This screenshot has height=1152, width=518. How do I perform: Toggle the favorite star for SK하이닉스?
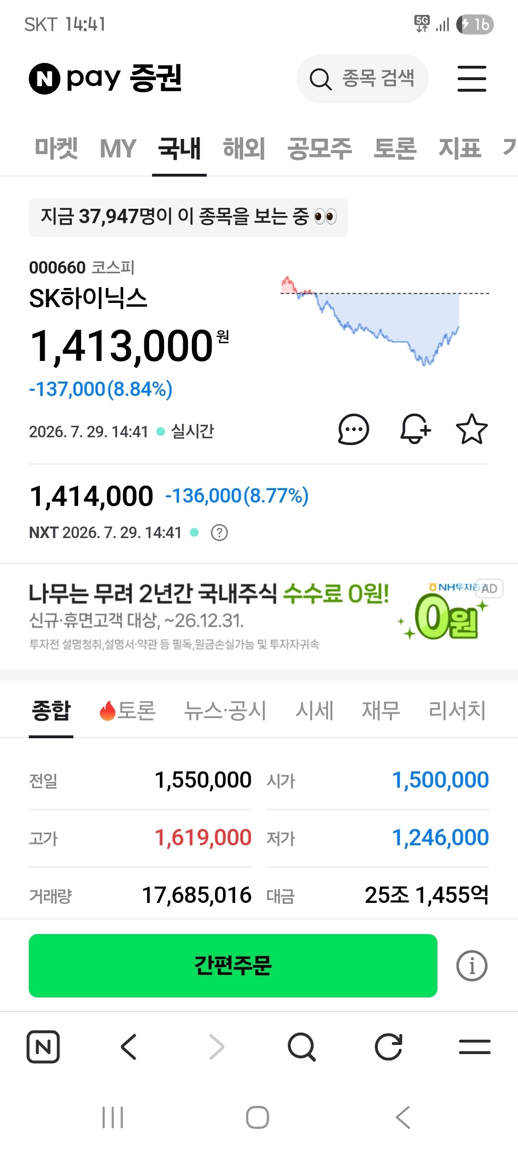point(471,429)
